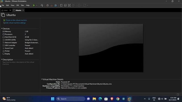The image size is (182, 102).
Task: Open File Explorer from the taskbar
Action: click(94, 99)
